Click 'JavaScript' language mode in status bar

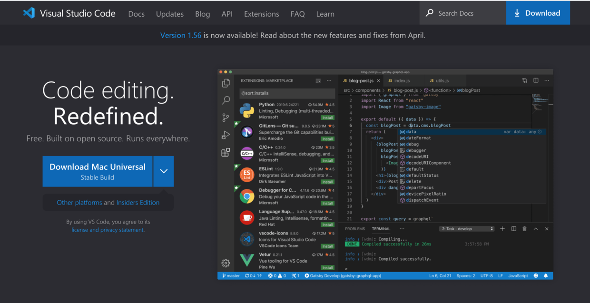[x=518, y=276]
